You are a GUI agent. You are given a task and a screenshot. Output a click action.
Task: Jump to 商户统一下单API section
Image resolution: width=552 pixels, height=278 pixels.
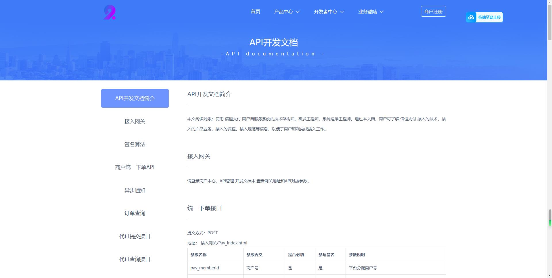(135, 167)
